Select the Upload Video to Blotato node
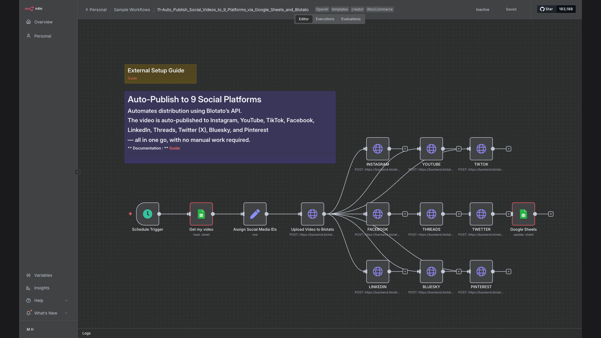Screen dimensions: 601x338 tap(312, 214)
